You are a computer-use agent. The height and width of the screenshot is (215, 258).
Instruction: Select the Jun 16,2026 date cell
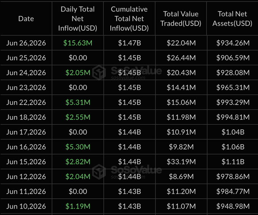(26, 147)
